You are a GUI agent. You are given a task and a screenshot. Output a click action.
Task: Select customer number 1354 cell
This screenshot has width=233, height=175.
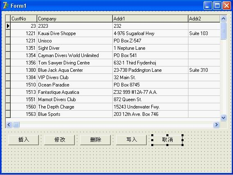click(24, 55)
